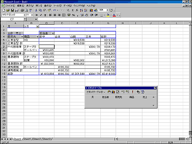The width and height of the screenshot is (192, 144).
Task: Toggle Hide Fields button in PivotTable toolbar
Action: [143, 92]
